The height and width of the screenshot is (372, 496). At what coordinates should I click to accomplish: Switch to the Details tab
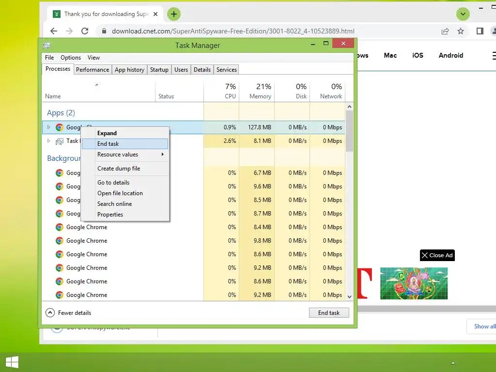tap(202, 70)
